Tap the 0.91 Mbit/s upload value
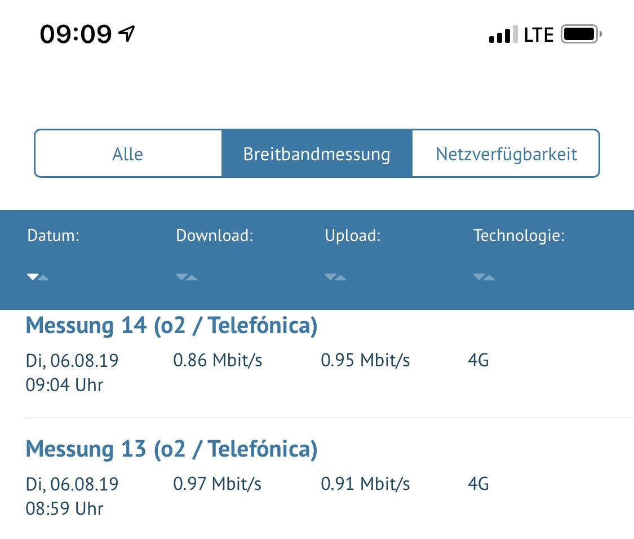634x539 pixels. [365, 484]
